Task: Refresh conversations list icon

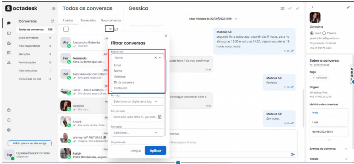Action: (x=52, y=21)
